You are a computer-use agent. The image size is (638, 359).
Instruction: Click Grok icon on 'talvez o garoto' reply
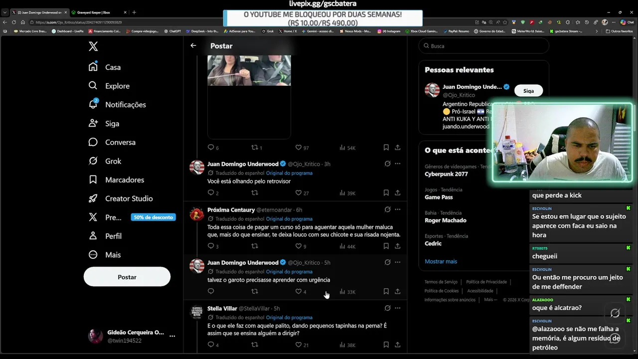coord(387,262)
